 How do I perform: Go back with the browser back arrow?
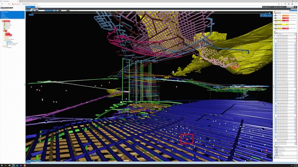click(x=2, y=4)
